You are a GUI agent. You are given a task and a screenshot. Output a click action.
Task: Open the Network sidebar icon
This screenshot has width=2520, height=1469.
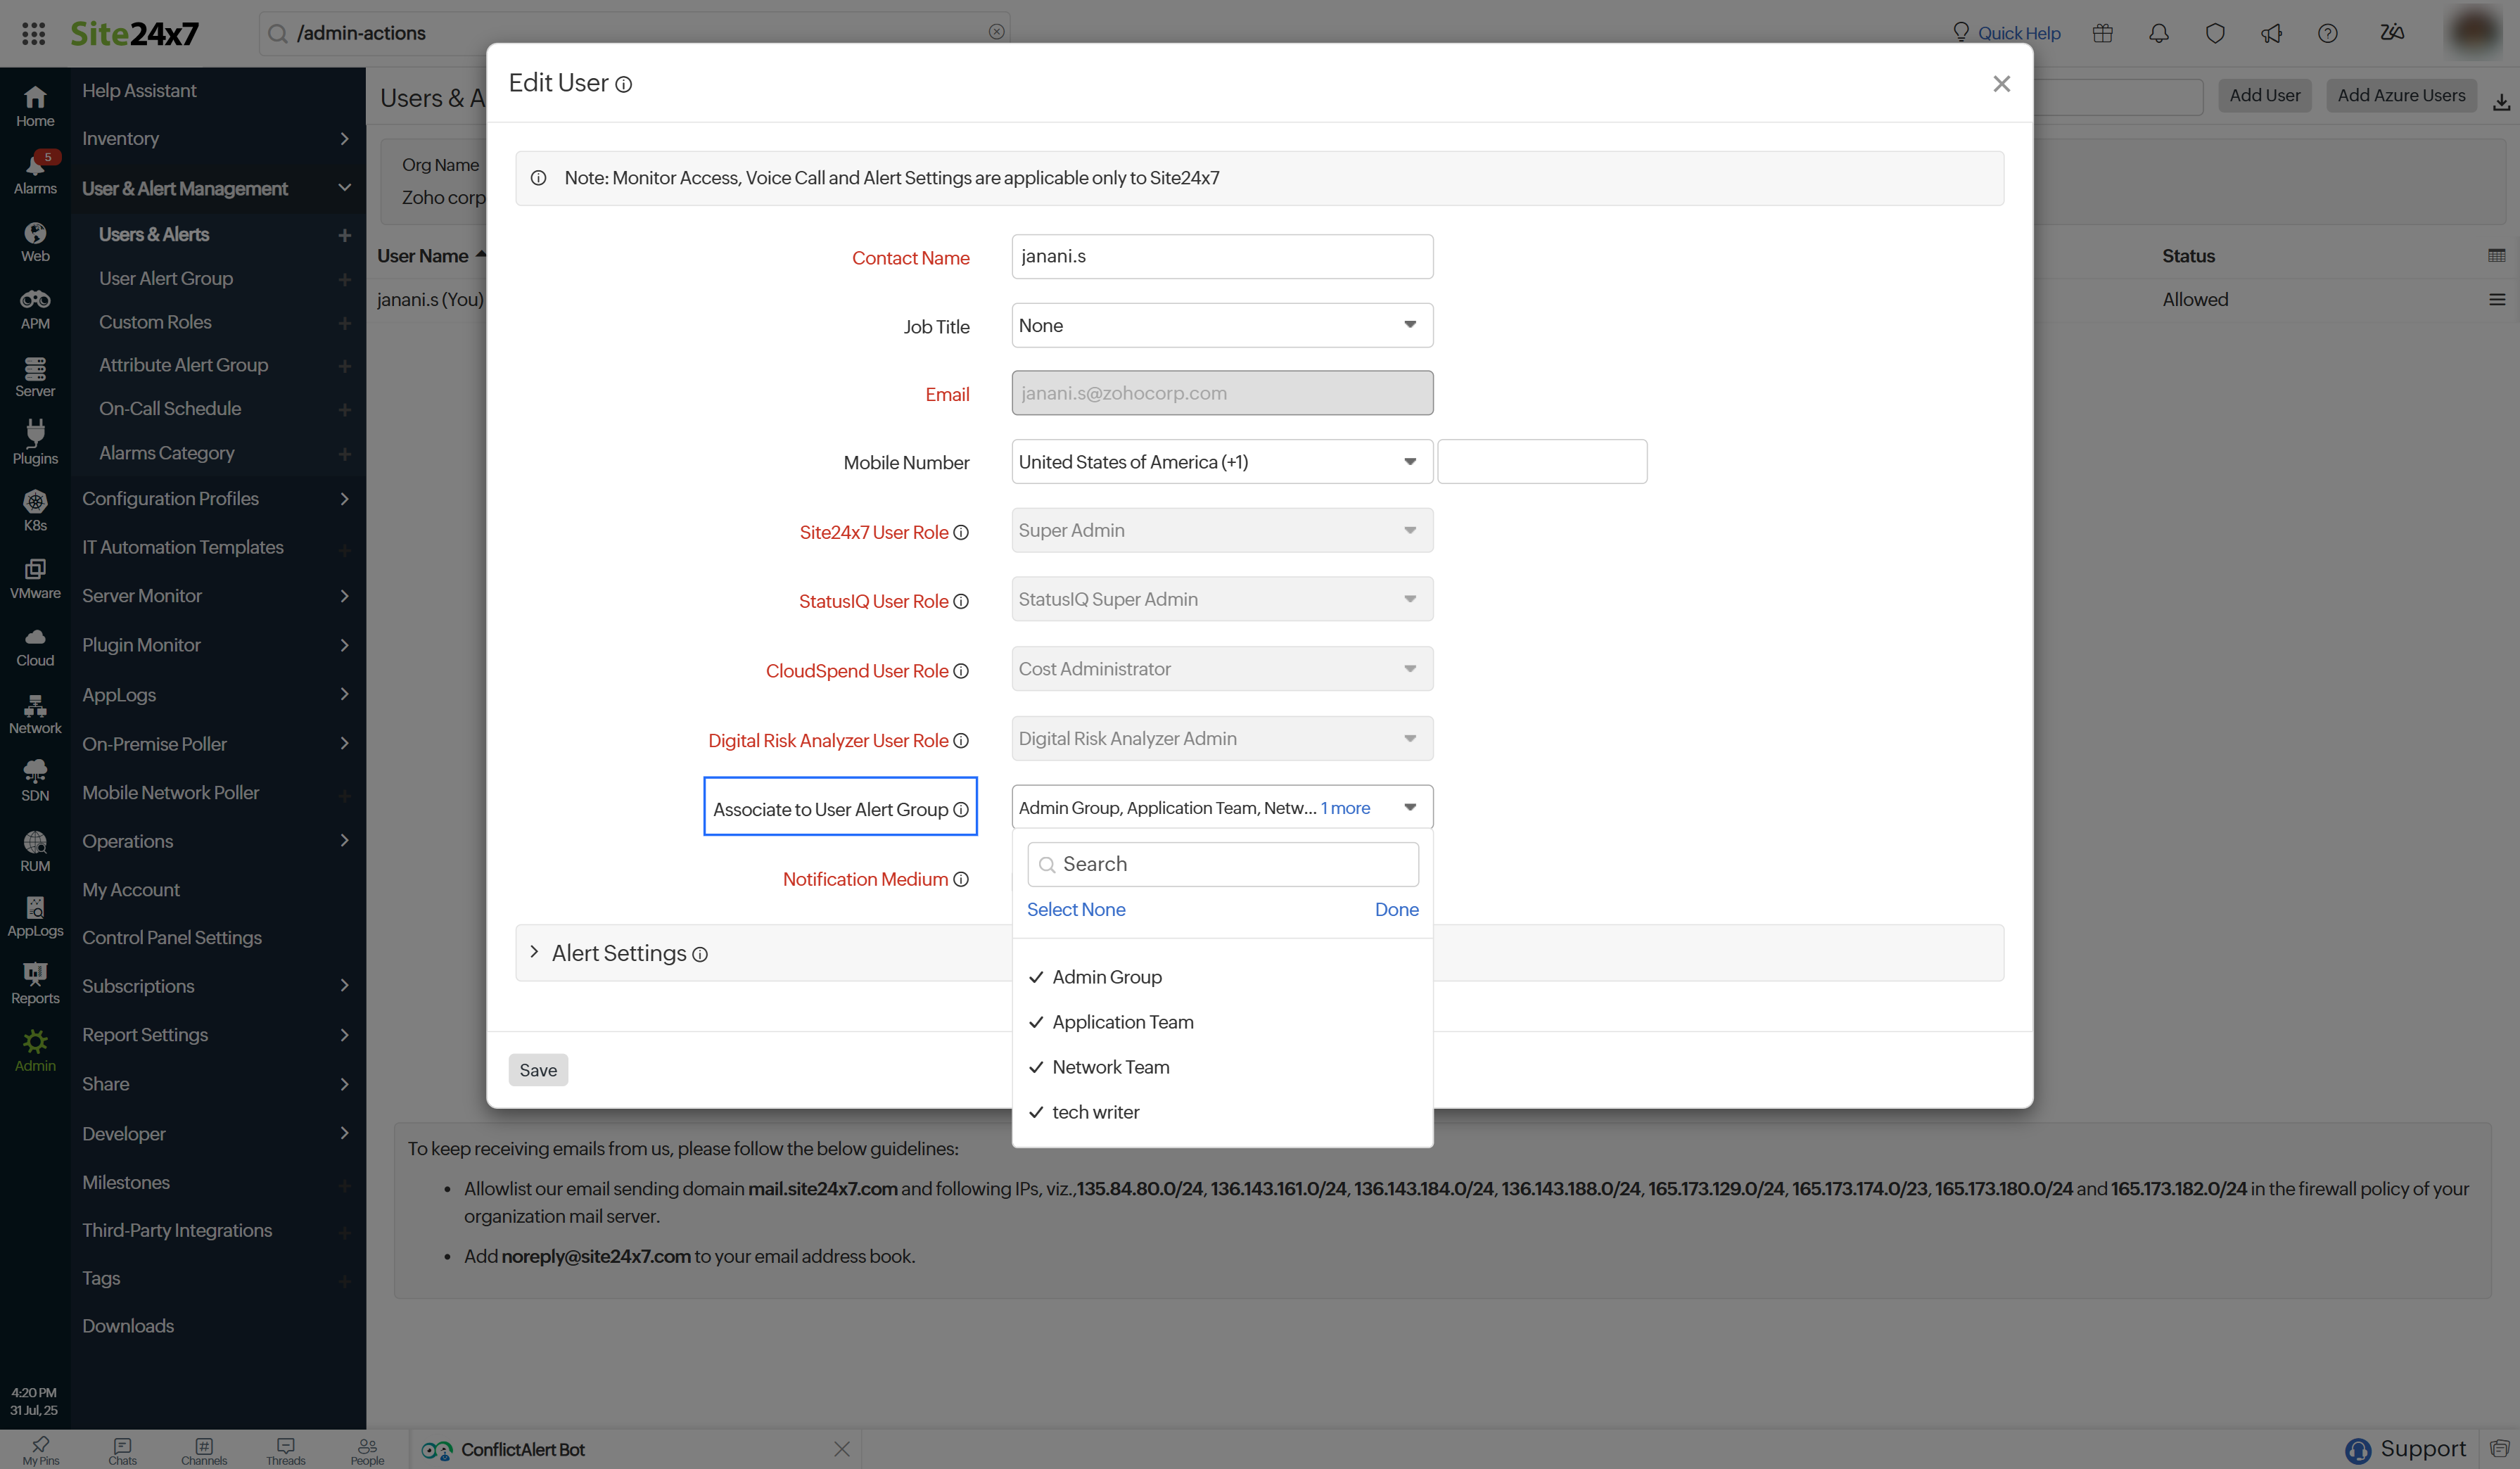(x=35, y=713)
